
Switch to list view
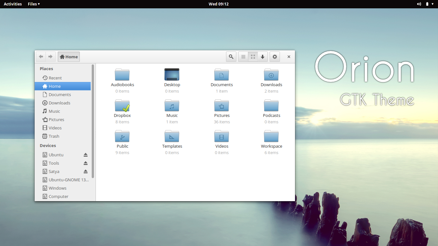point(243,57)
